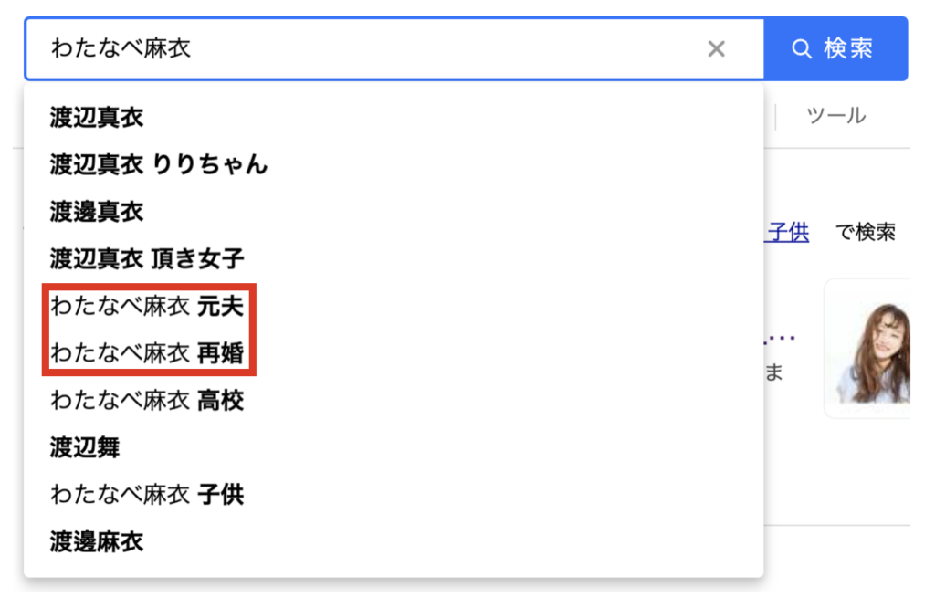Choose suggestion わたなべ麻衣 子供

pos(394,494)
